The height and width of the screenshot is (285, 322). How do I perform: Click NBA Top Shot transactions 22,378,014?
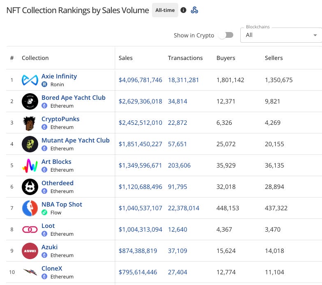pyautogui.click(x=184, y=208)
